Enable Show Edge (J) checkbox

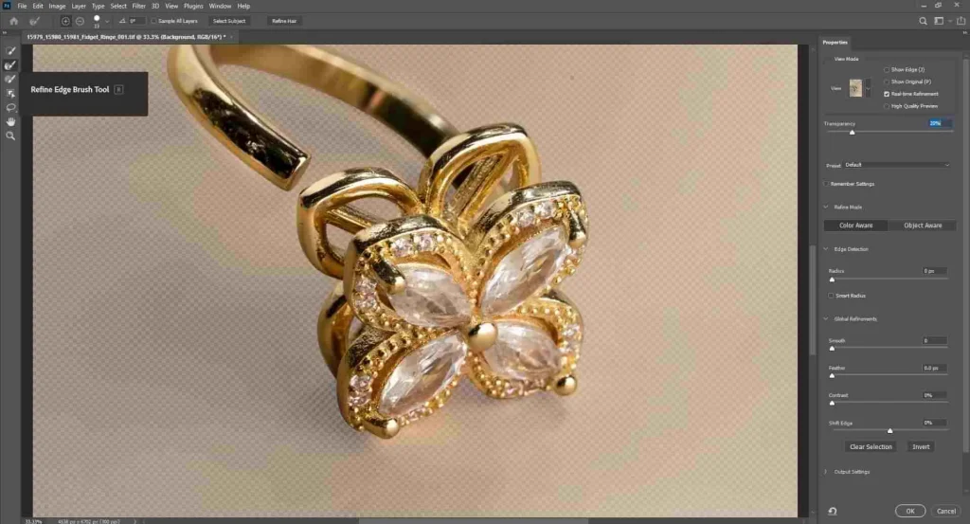tap(887, 70)
